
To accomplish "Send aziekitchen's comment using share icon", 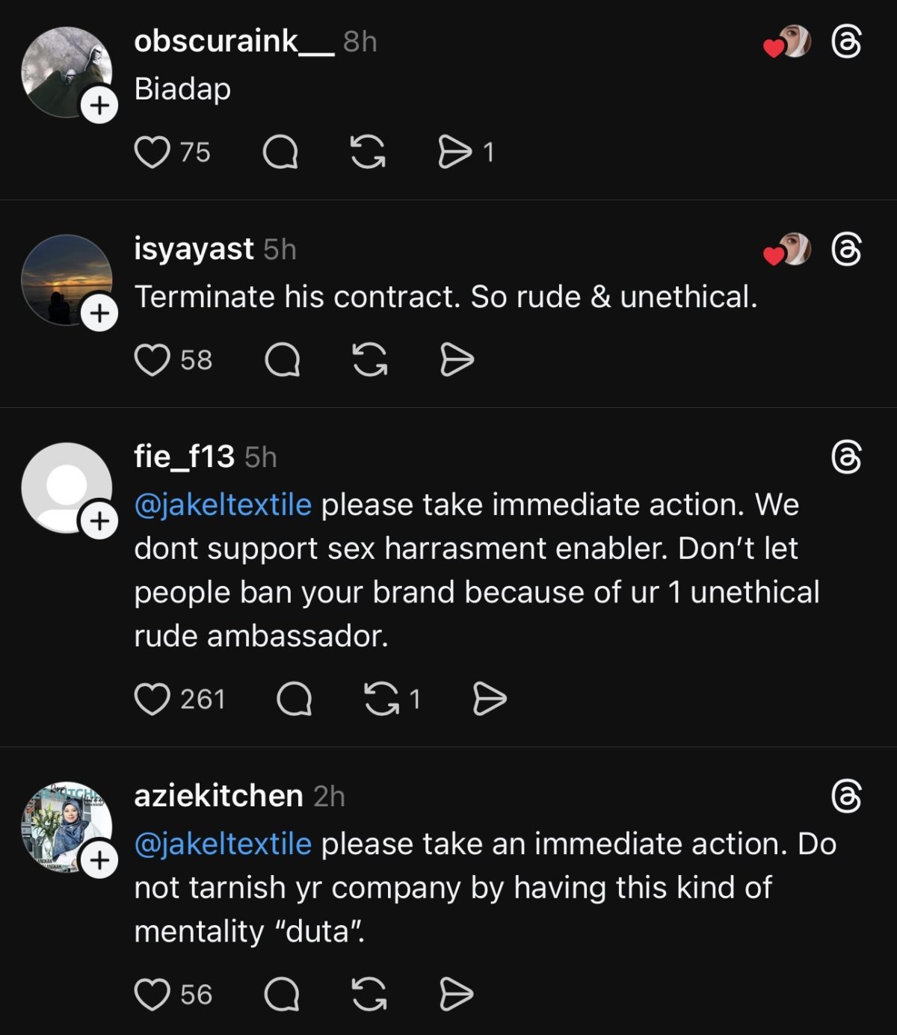I will point(456,995).
